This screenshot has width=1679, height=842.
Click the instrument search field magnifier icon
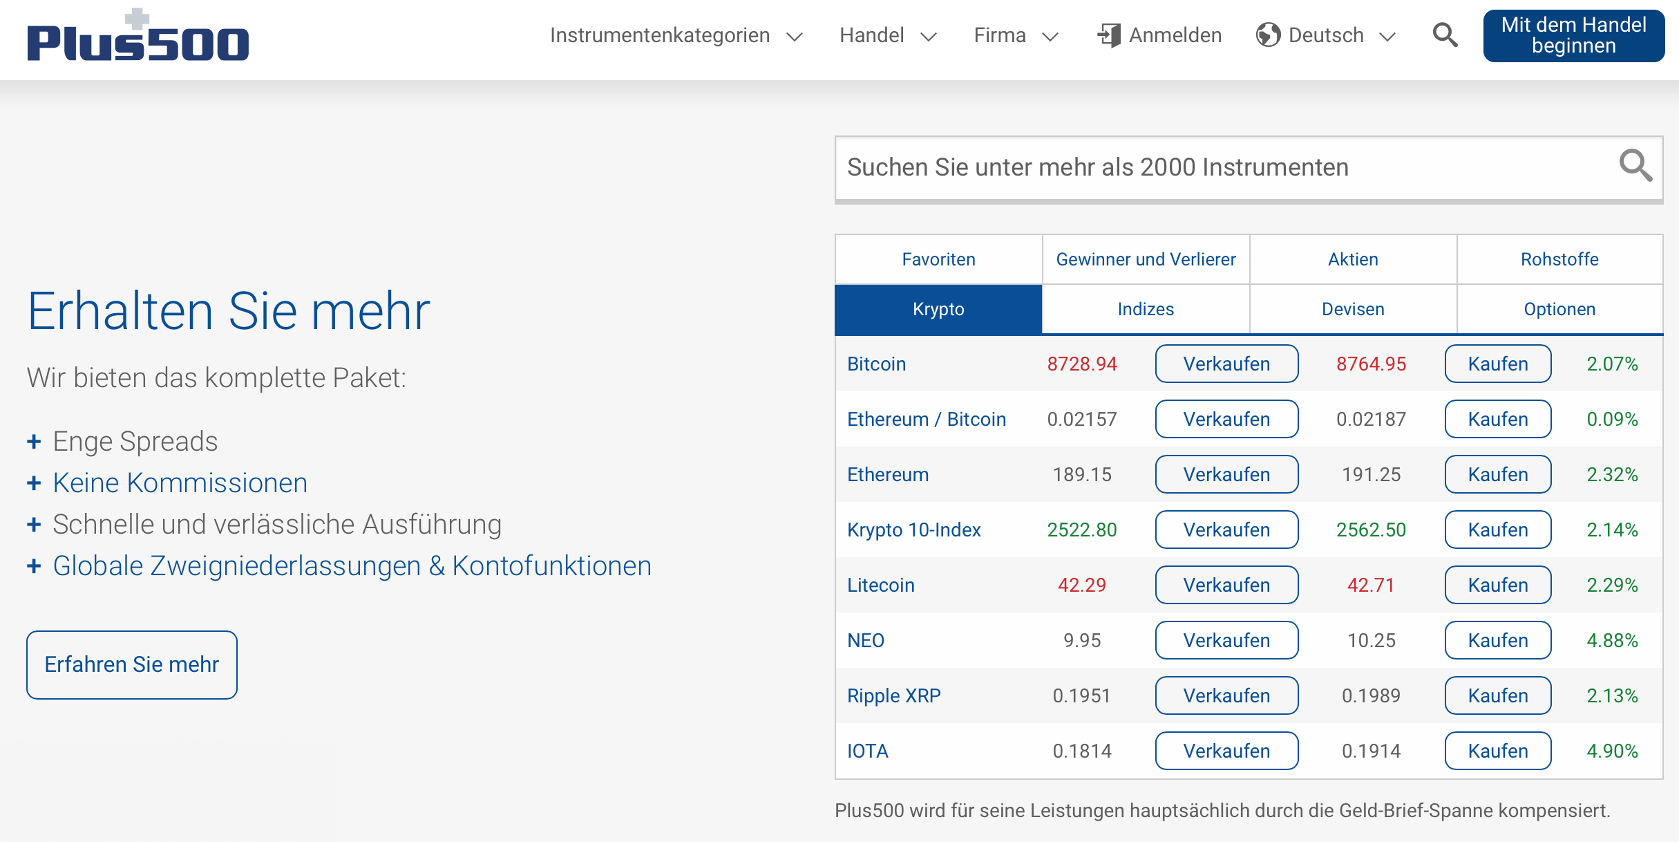(1635, 166)
